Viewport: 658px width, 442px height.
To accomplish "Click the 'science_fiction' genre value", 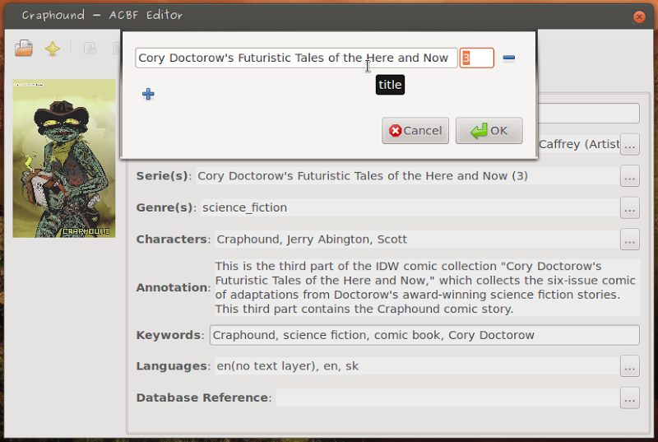I will pyautogui.click(x=244, y=207).
